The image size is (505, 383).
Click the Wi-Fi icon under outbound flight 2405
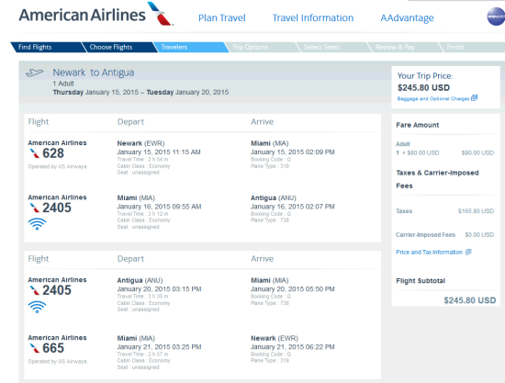coord(37,224)
